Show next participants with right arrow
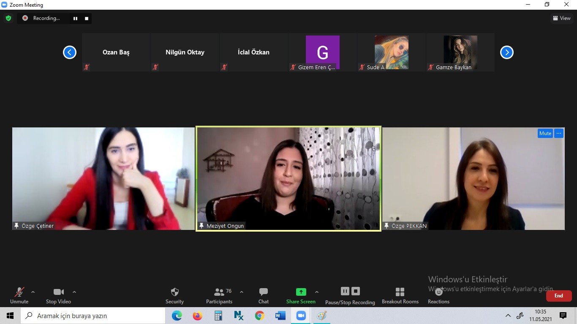This screenshot has height=324, width=577. [x=507, y=52]
